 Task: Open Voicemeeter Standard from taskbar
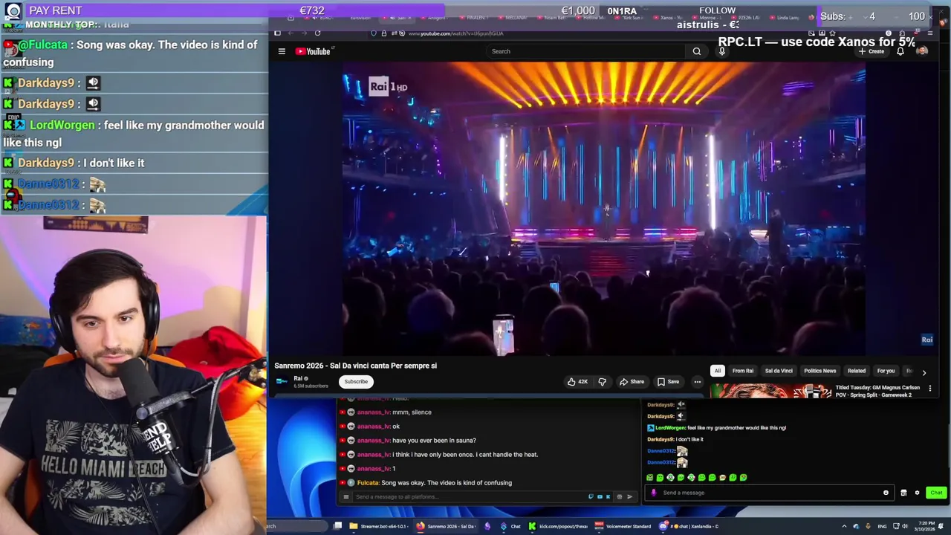[622, 526]
